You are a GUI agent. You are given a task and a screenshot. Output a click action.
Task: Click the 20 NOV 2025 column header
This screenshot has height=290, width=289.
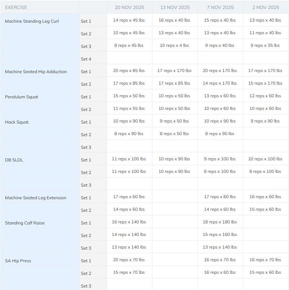(x=129, y=8)
